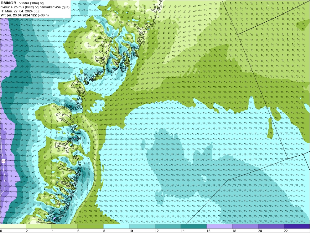This screenshot has height=233, width=310.
Task: Click the legend tick label "10"
Action: (x=131, y=231)
